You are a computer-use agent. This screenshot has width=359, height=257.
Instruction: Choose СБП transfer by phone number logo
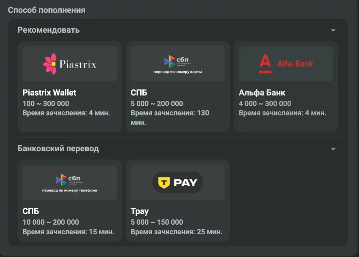[70, 183]
